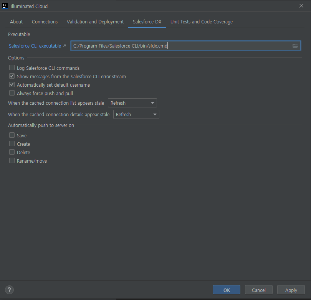Screen dimensions: 311x300
Task: Check the Save auto-push option
Action: (x=12, y=135)
